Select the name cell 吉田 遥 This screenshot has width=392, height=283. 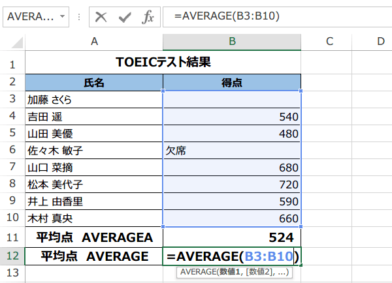94,117
